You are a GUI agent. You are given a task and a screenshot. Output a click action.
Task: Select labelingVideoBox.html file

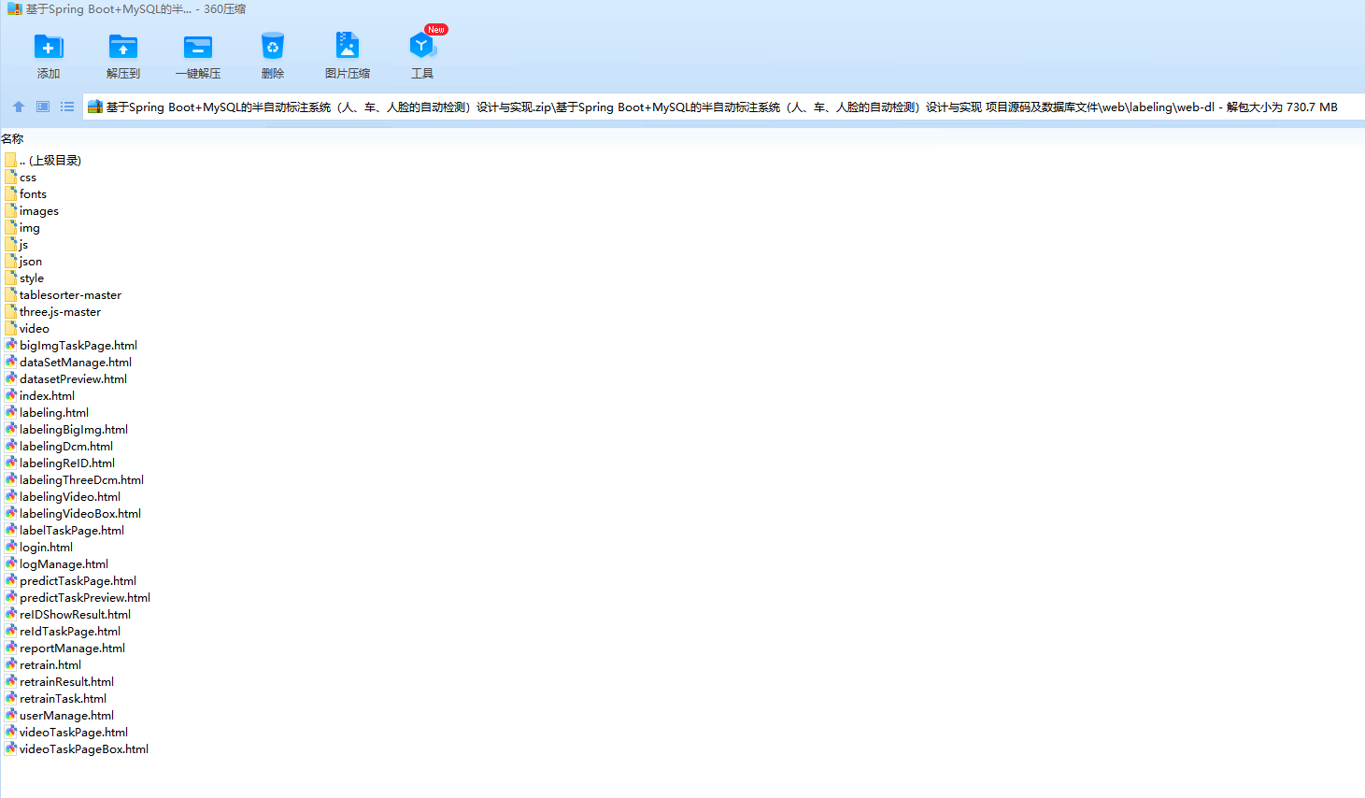tap(73, 513)
